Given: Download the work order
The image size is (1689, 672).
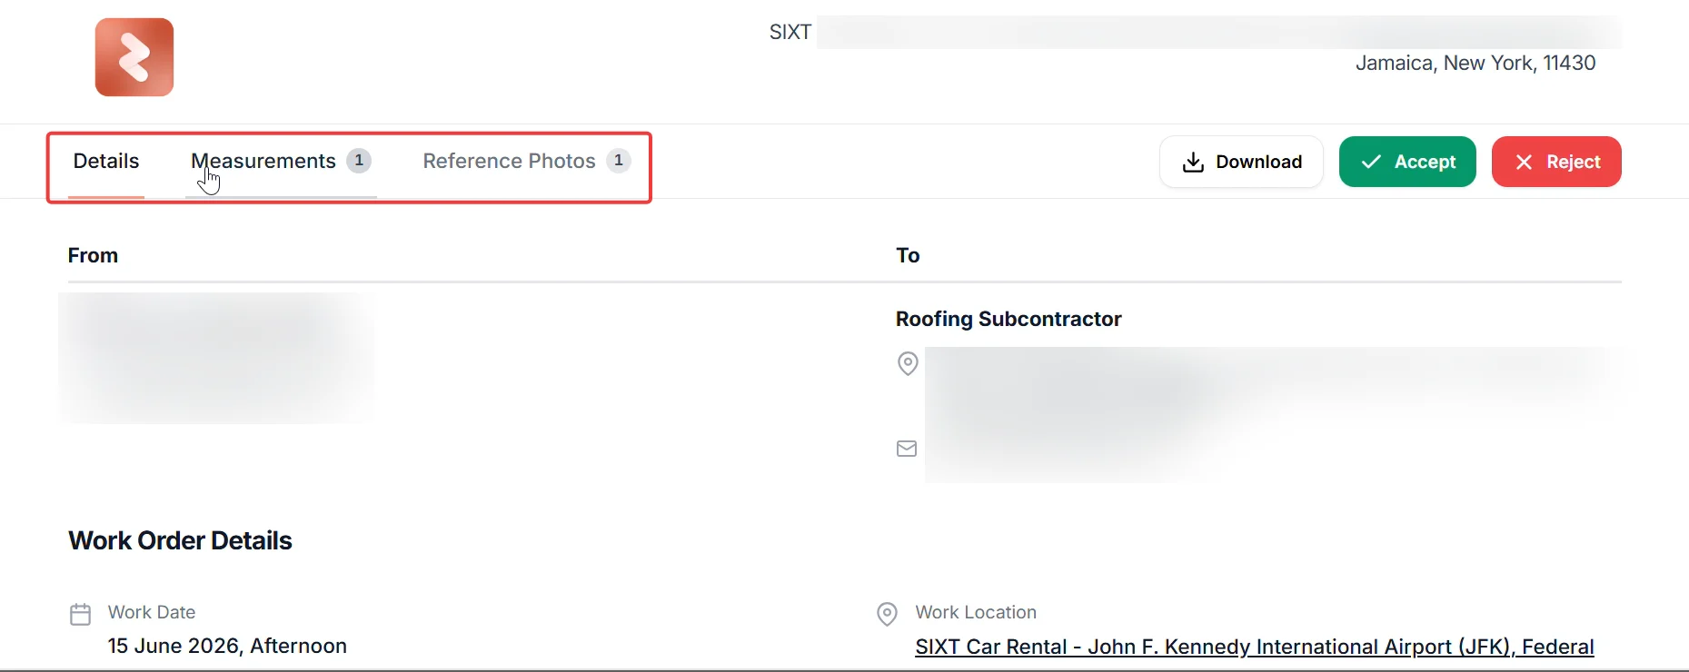Looking at the screenshot, I should (x=1241, y=162).
